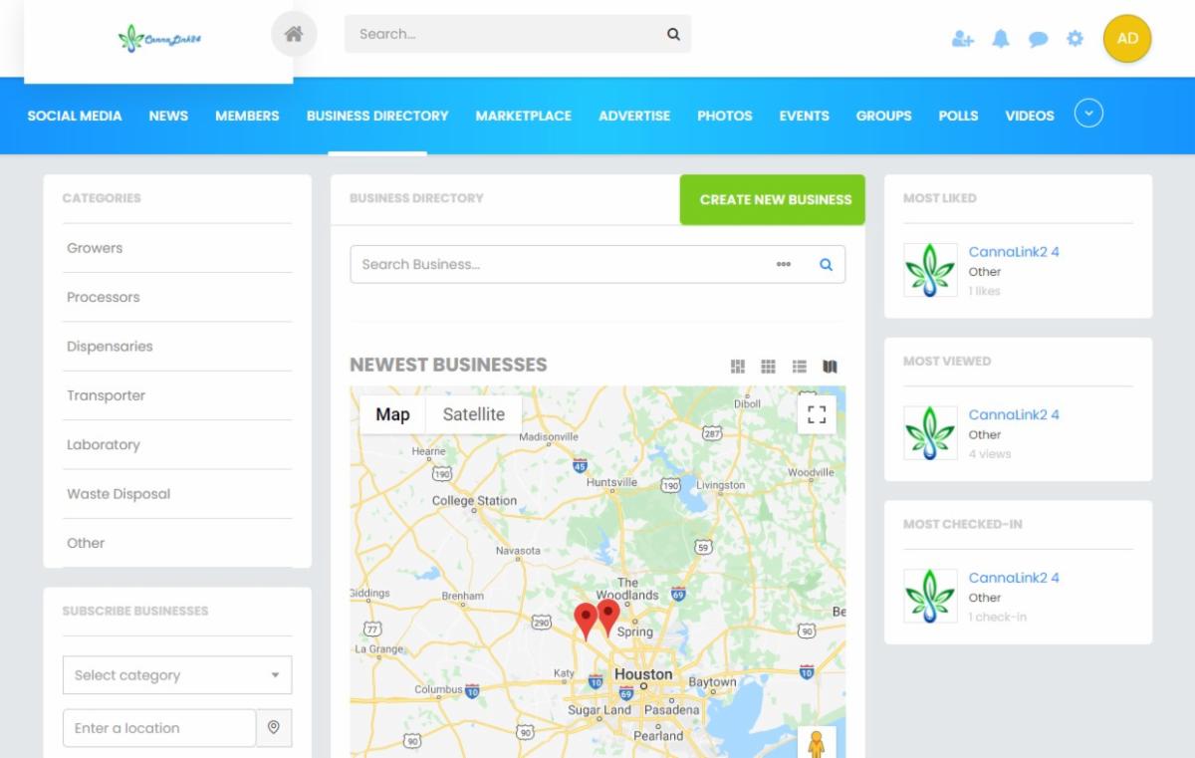The width and height of the screenshot is (1195, 758).
Task: Click the map fullscreen icon
Action: tap(817, 414)
